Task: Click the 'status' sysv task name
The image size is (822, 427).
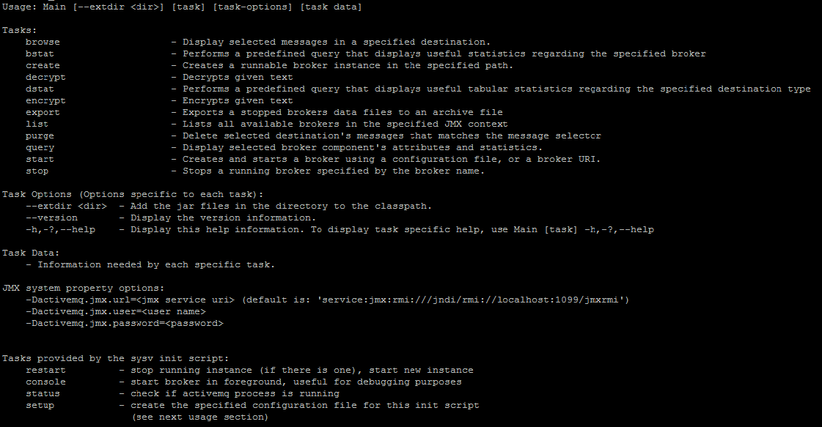Action: point(43,393)
